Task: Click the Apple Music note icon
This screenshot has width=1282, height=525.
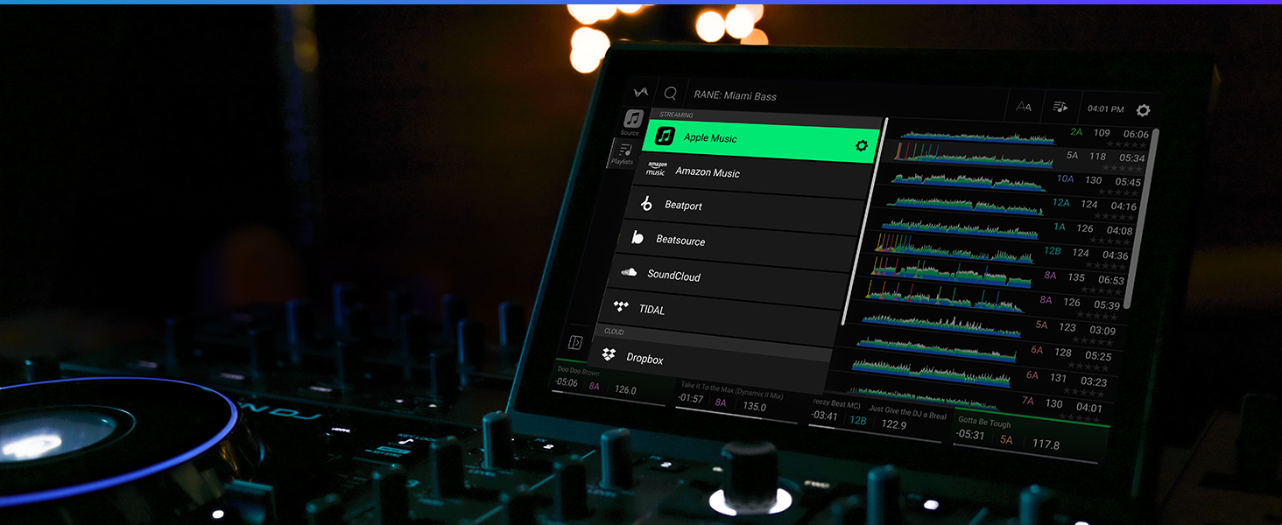Action: (666, 136)
